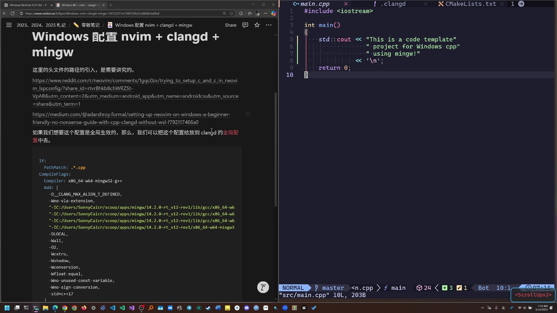
Task: Open the '2023、2024、2025 札记' breadcrumb
Action: click(41, 25)
